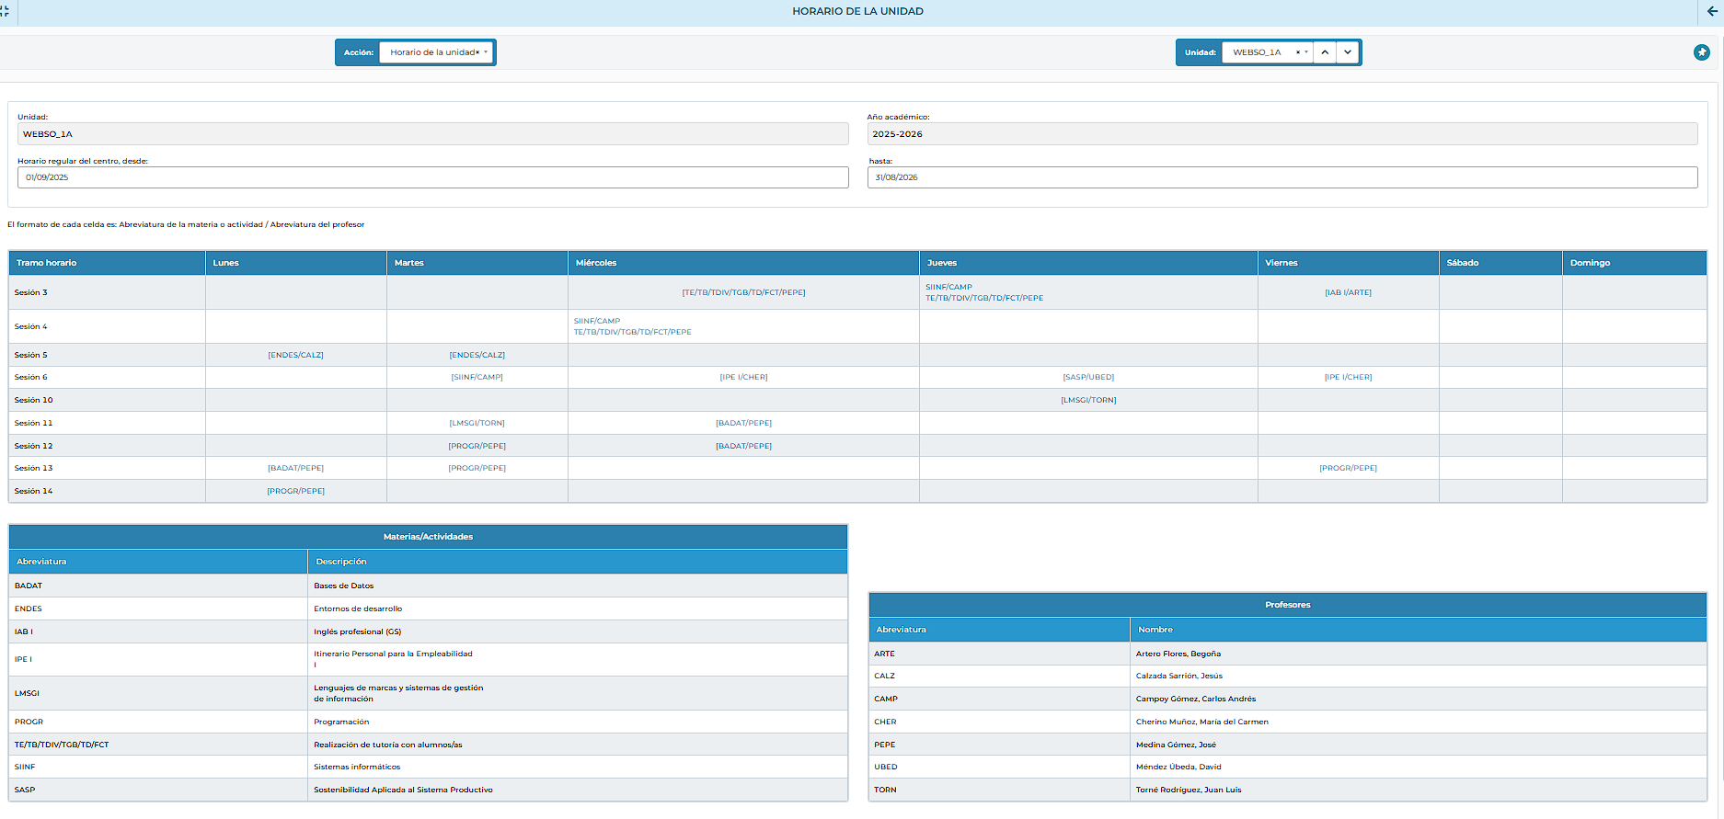The width and height of the screenshot is (1724, 819).
Task: Clear the WEBSO_1A unit selection
Action: [x=1297, y=52]
